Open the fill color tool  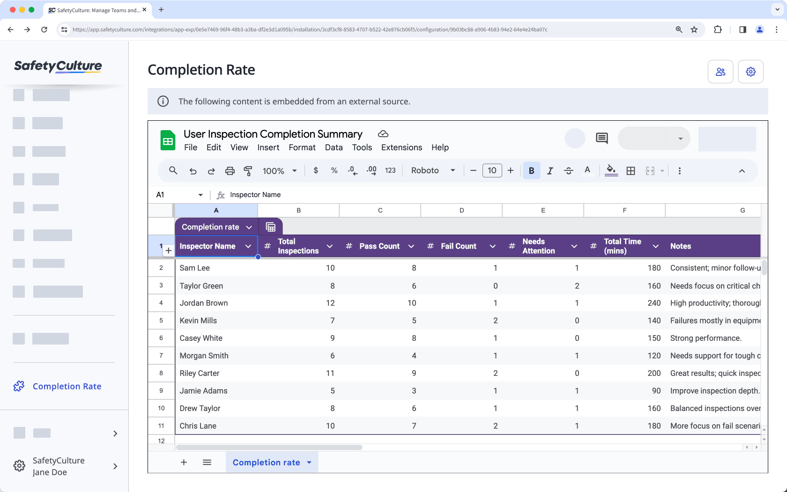[x=611, y=170]
